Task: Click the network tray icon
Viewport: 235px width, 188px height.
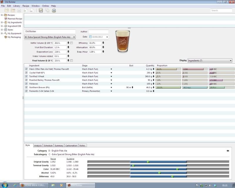Action: coord(206,185)
